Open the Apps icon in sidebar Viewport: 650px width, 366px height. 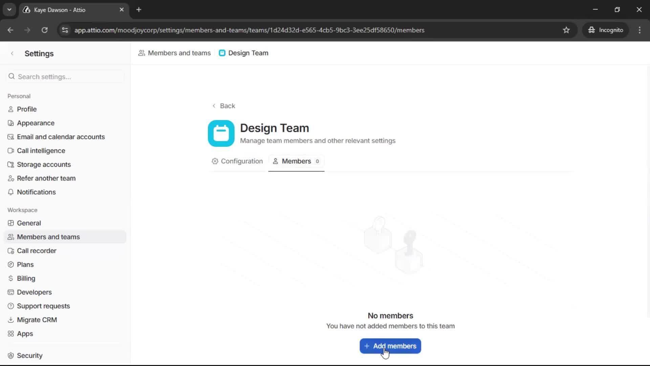click(x=10, y=333)
